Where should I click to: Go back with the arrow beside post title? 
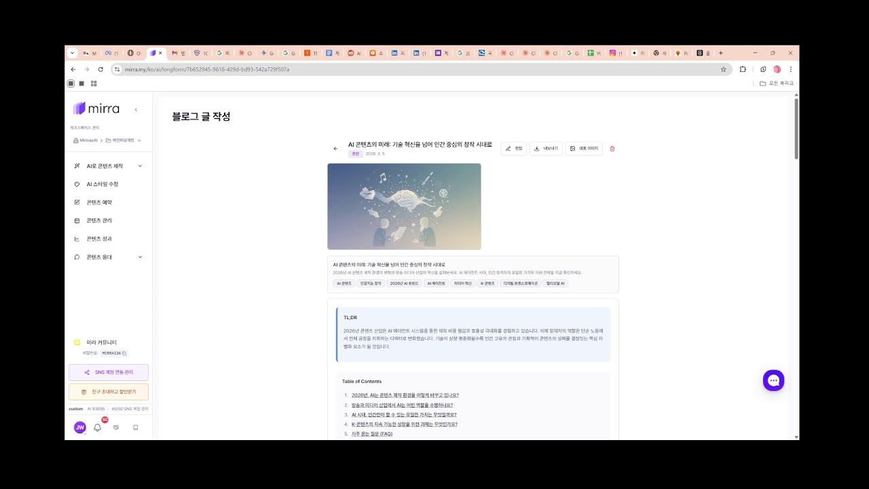pyautogui.click(x=335, y=149)
